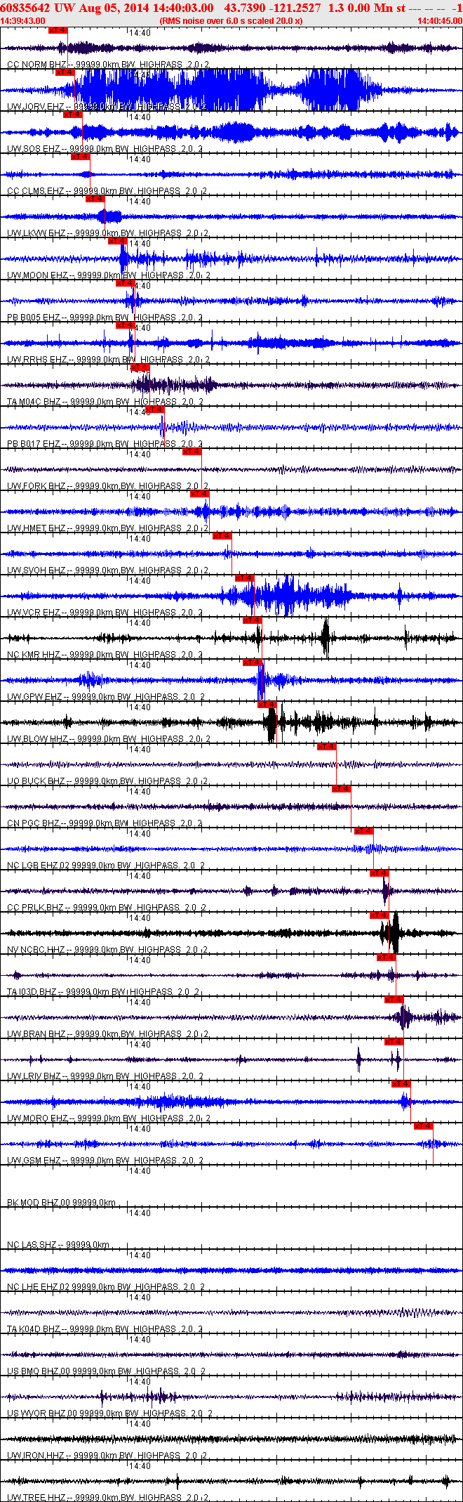Screen dimensions: 463x1502
Task: Click the TA M04C BHZ station label
Action: point(34,402)
